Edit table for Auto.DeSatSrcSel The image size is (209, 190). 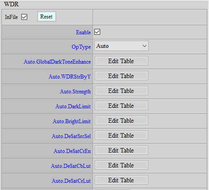point(122,135)
